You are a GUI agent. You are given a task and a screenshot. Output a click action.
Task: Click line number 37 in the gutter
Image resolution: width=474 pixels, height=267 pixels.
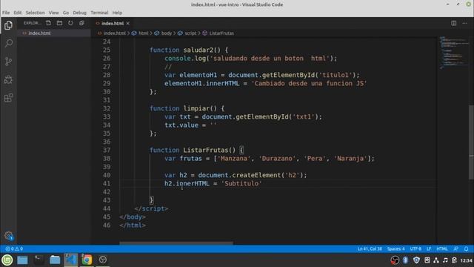click(107, 150)
